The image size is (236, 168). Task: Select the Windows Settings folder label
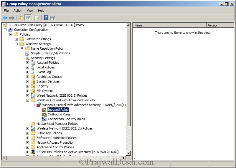(x=38, y=44)
